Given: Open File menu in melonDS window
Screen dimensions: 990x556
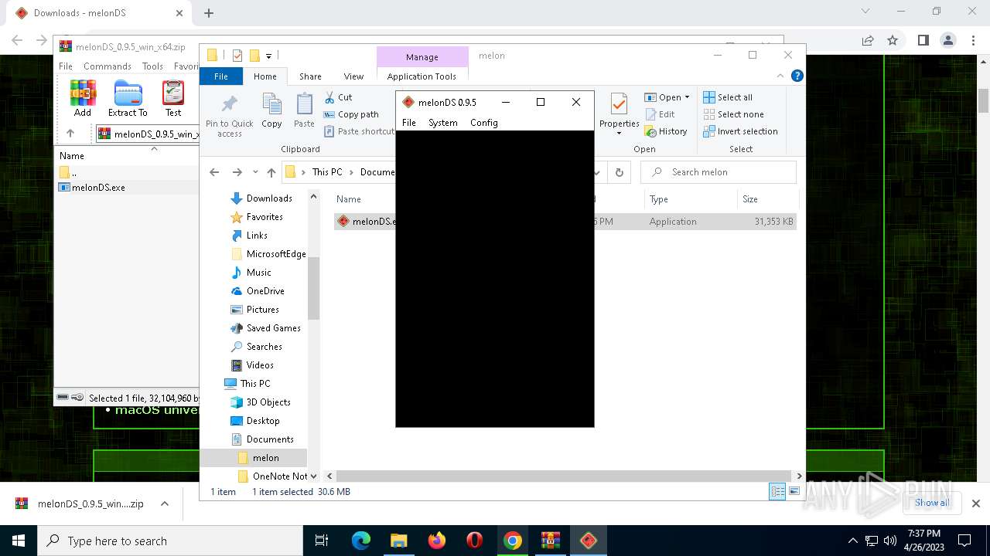Looking at the screenshot, I should (x=409, y=123).
